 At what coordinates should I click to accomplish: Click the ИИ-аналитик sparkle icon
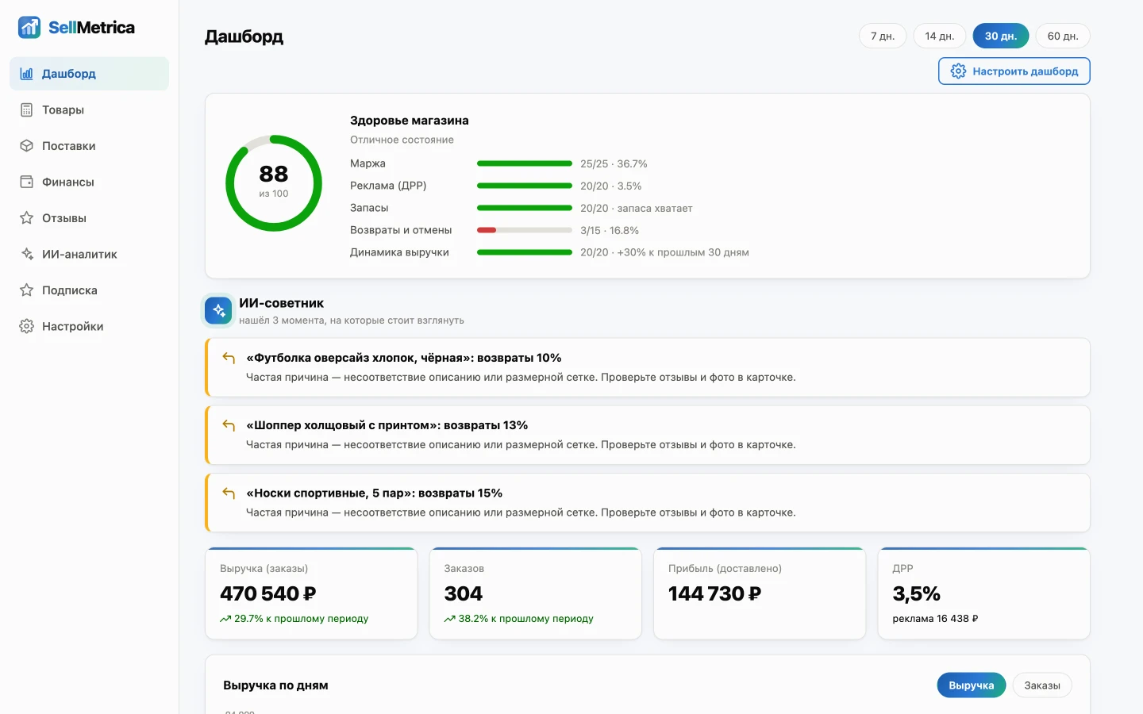(x=27, y=254)
